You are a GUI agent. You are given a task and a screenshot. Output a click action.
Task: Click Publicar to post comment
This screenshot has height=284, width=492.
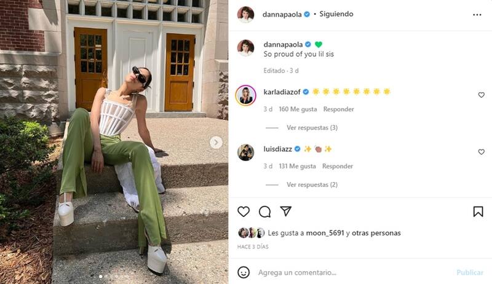(470, 272)
